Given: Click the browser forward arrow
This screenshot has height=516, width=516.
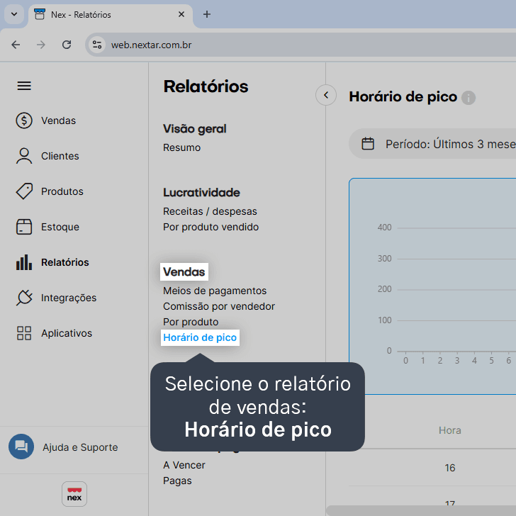Looking at the screenshot, I should tap(41, 45).
